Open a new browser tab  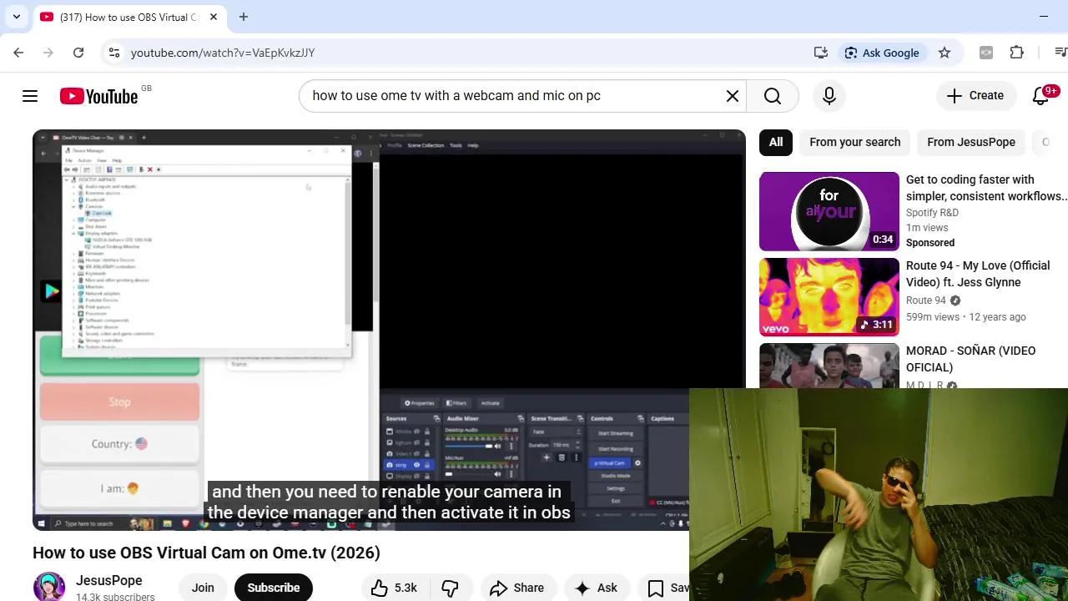(244, 17)
